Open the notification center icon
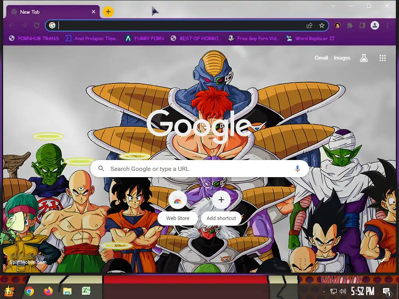The image size is (399, 299). (387, 292)
